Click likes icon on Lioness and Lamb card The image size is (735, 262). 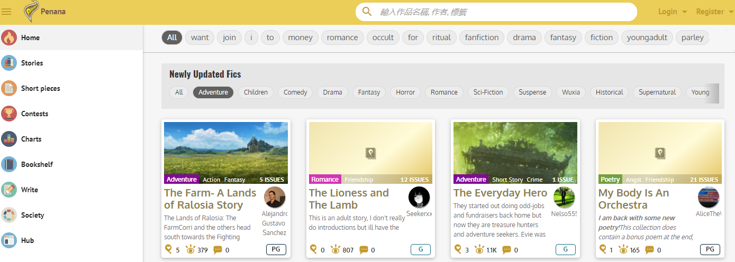coord(313,249)
